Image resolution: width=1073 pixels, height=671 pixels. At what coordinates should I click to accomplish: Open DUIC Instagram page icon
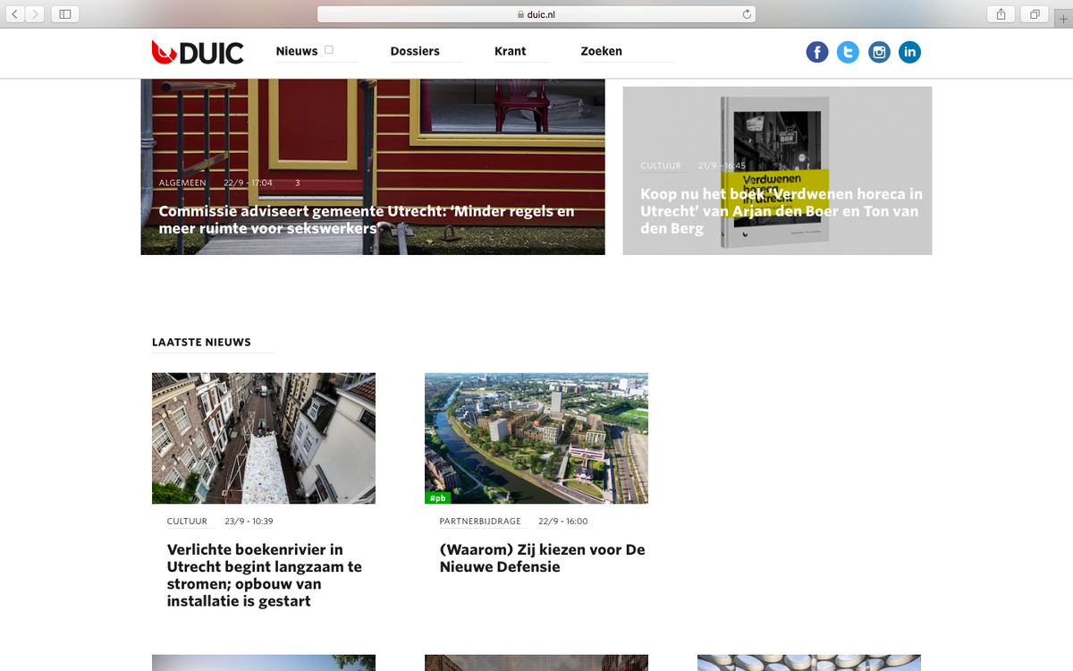[x=879, y=52]
